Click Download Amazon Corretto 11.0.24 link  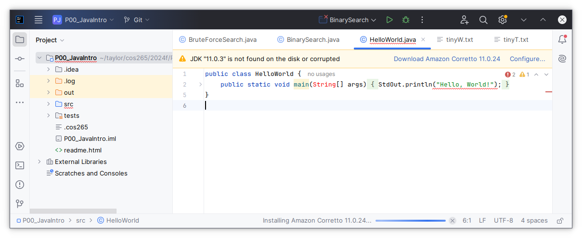[447, 59]
